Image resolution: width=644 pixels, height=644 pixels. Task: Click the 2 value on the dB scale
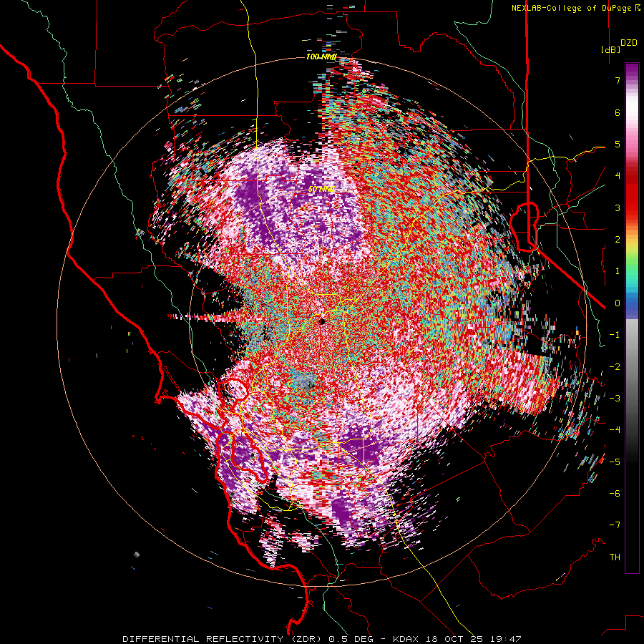[x=618, y=240]
